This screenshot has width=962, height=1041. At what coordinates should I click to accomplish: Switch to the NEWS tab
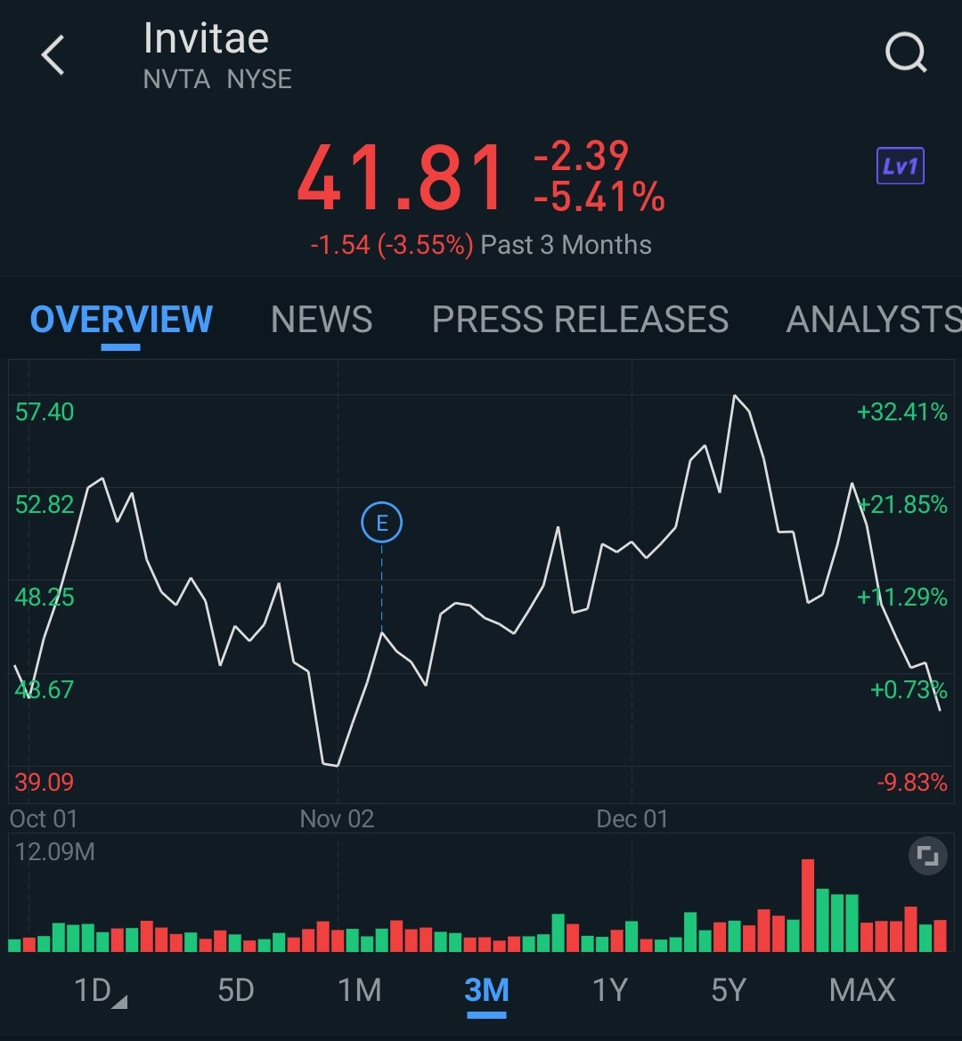(322, 320)
